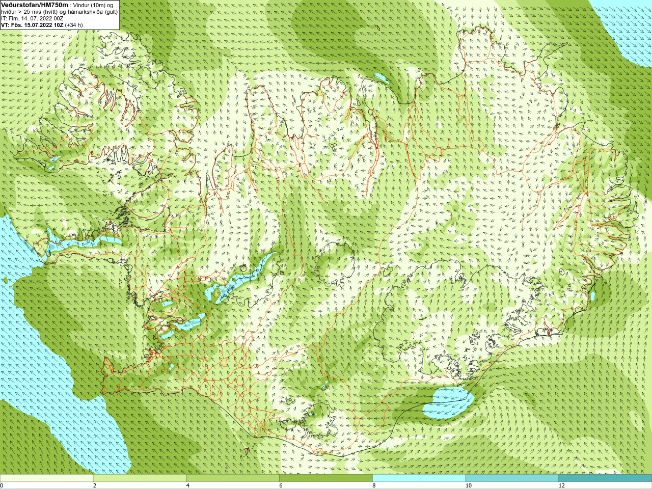Select the 6–8 dark green color bar segment
This screenshot has width=652, height=489.
click(326, 478)
